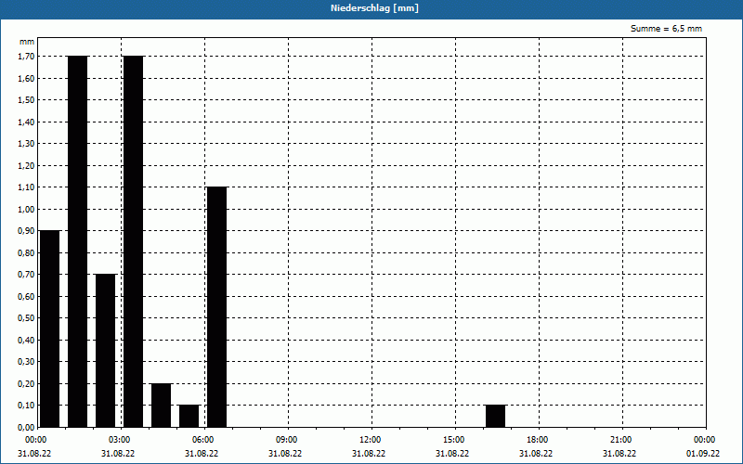This screenshot has height=464, width=743.
Task: Select the 21:00 time axis label
Action: 620,440
